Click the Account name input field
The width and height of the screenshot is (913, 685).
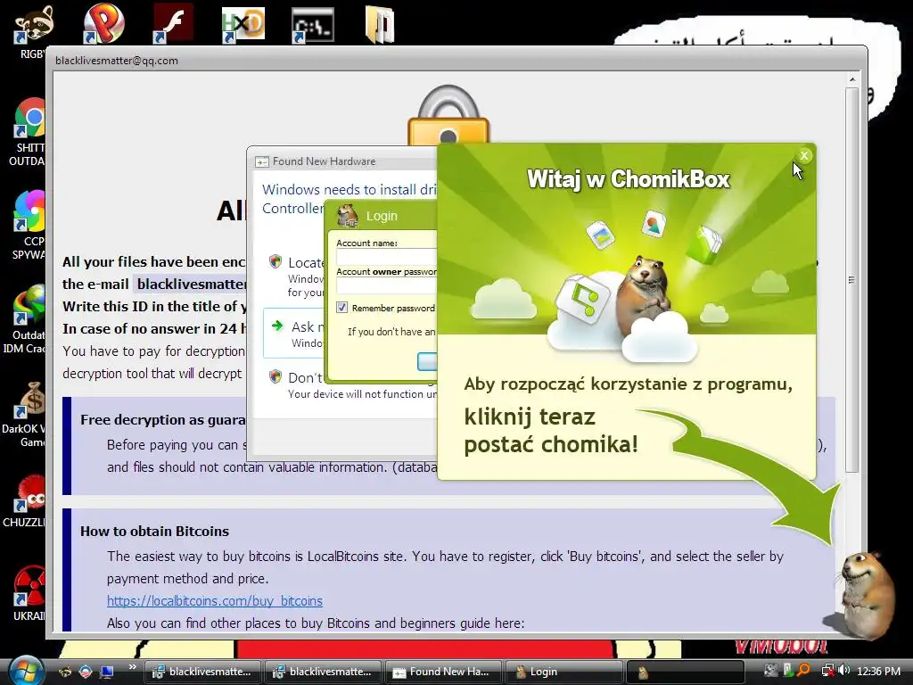[387, 258]
